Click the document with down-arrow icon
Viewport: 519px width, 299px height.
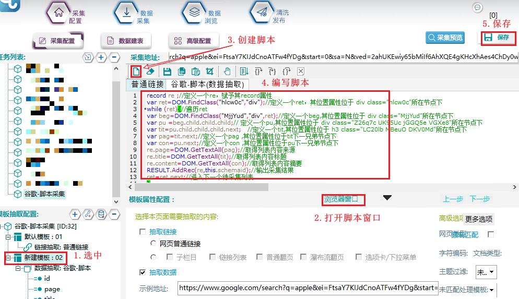244,71
